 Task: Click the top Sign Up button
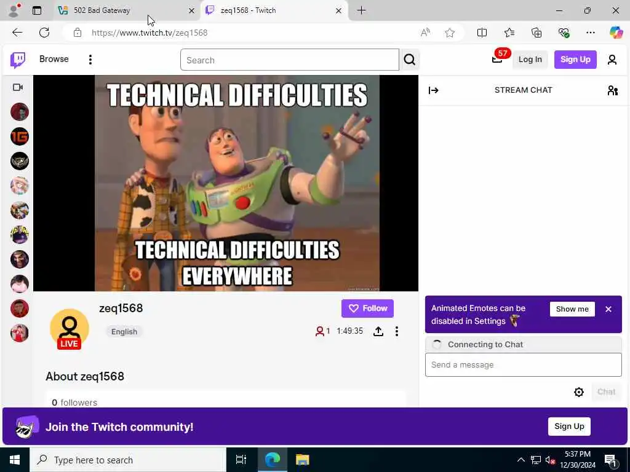[575, 60]
